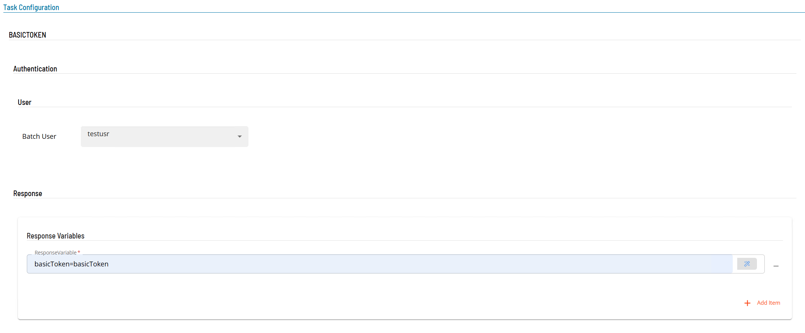Click the magic wand icon in ResponseVariable field
Image resolution: width=805 pixels, height=333 pixels.
pos(747,264)
